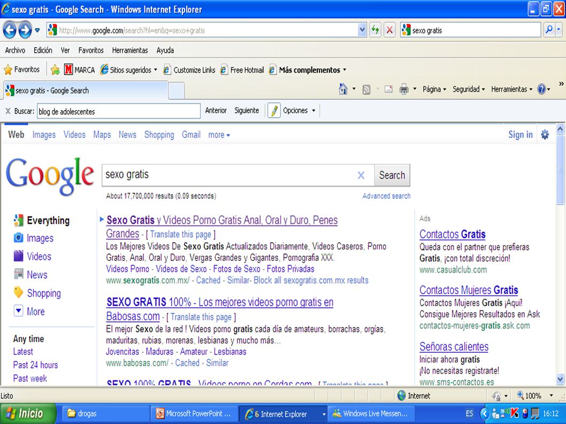The height and width of the screenshot is (424, 566).
Task: Click the add to favorites bar star icon
Action: tap(55, 70)
